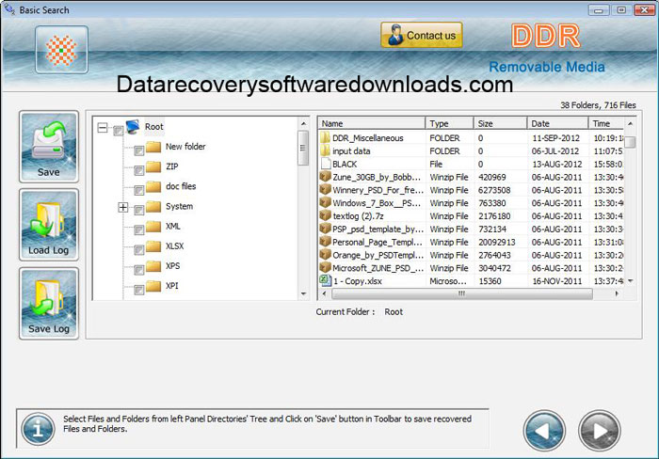Click the Winnery_PSD_For_fre archive icon
The image size is (659, 459).
(325, 189)
